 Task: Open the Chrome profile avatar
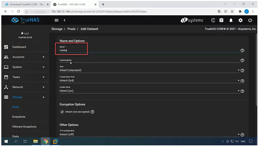point(246,11)
